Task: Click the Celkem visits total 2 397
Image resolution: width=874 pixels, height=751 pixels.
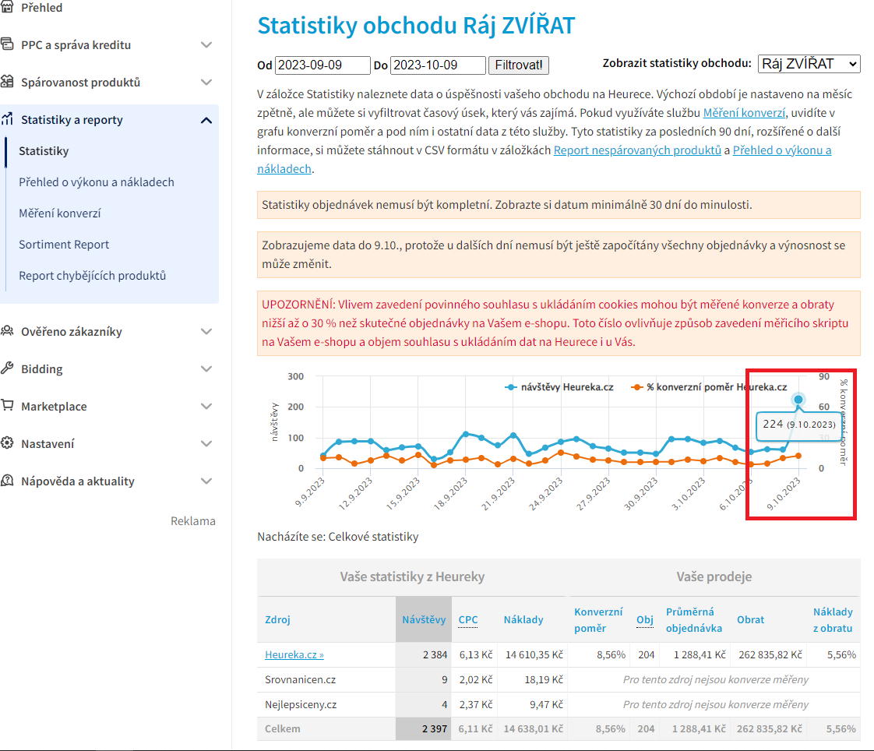Action: click(435, 728)
